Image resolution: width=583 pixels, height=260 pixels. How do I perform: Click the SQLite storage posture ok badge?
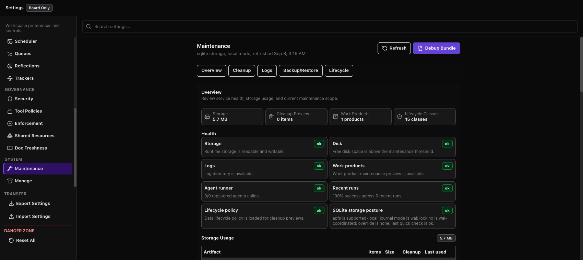click(x=447, y=210)
